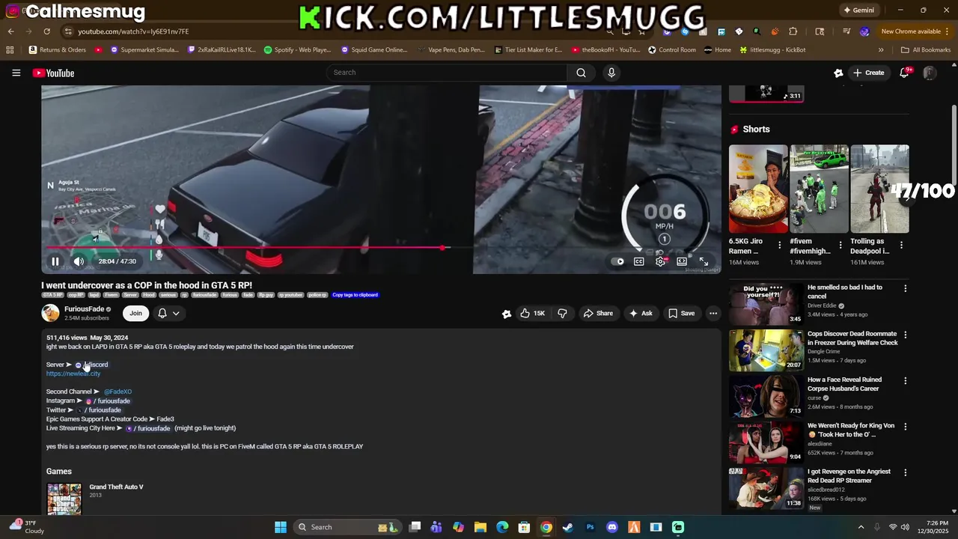
Task: Open the Returns & Orders bookmark
Action: point(58,50)
